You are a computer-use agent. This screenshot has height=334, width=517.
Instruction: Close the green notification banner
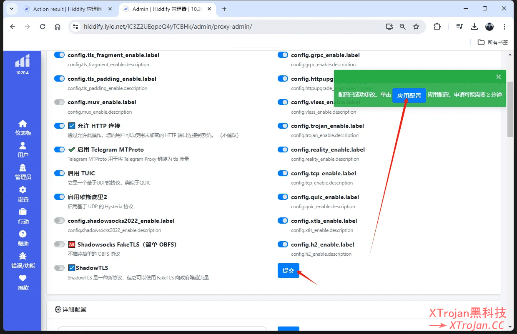(498, 77)
